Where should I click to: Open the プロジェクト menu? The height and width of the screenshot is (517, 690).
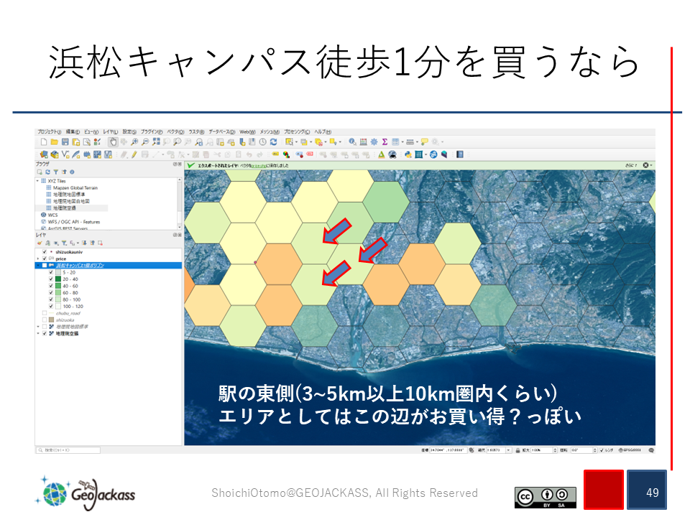pos(50,132)
